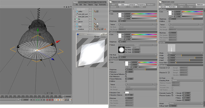Toggle Auto checkbox in material preview
Screen dimensions: 205x108
point(95,37)
